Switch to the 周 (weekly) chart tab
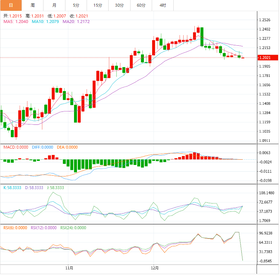 (33, 5)
